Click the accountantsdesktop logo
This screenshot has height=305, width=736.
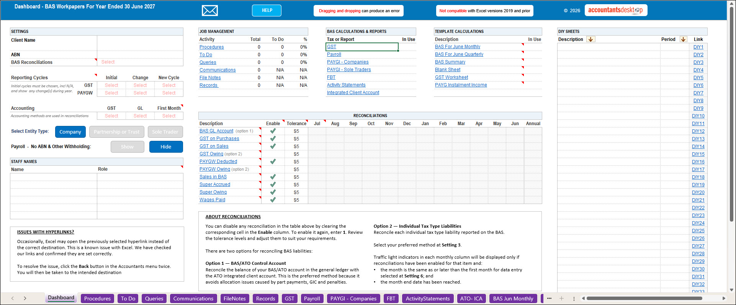tap(616, 10)
